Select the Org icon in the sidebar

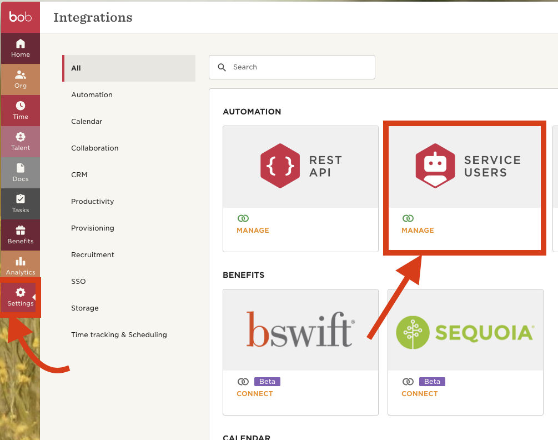21,79
